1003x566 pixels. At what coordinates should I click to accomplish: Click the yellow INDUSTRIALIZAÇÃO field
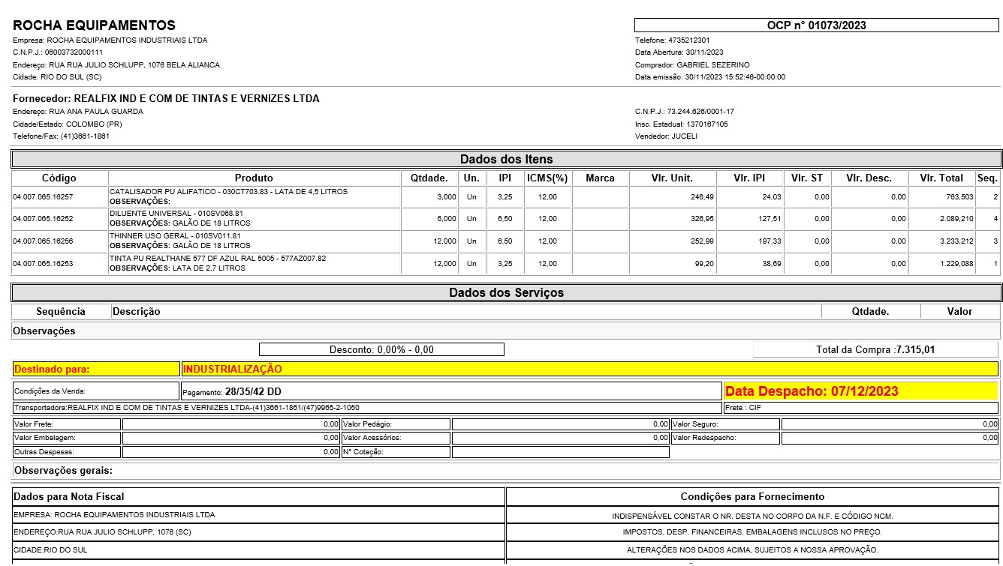point(589,369)
